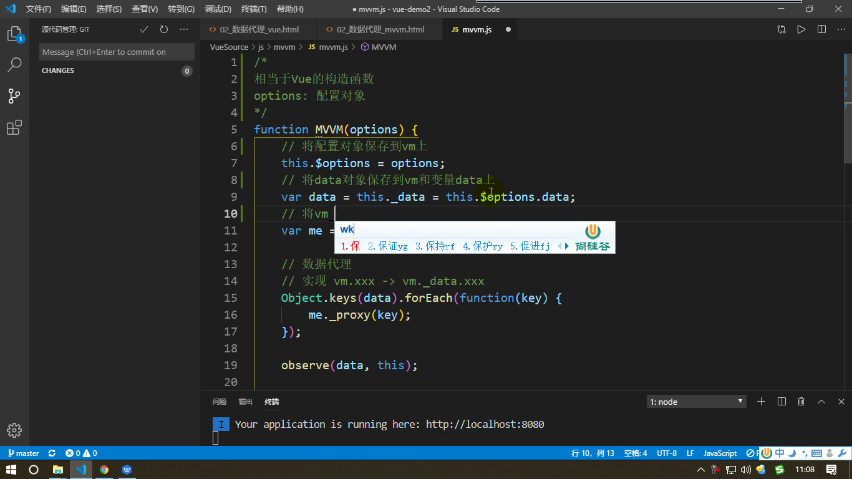This screenshot has width=852, height=479.
Task: Go to next IME candidate page arrow
Action: point(567,246)
